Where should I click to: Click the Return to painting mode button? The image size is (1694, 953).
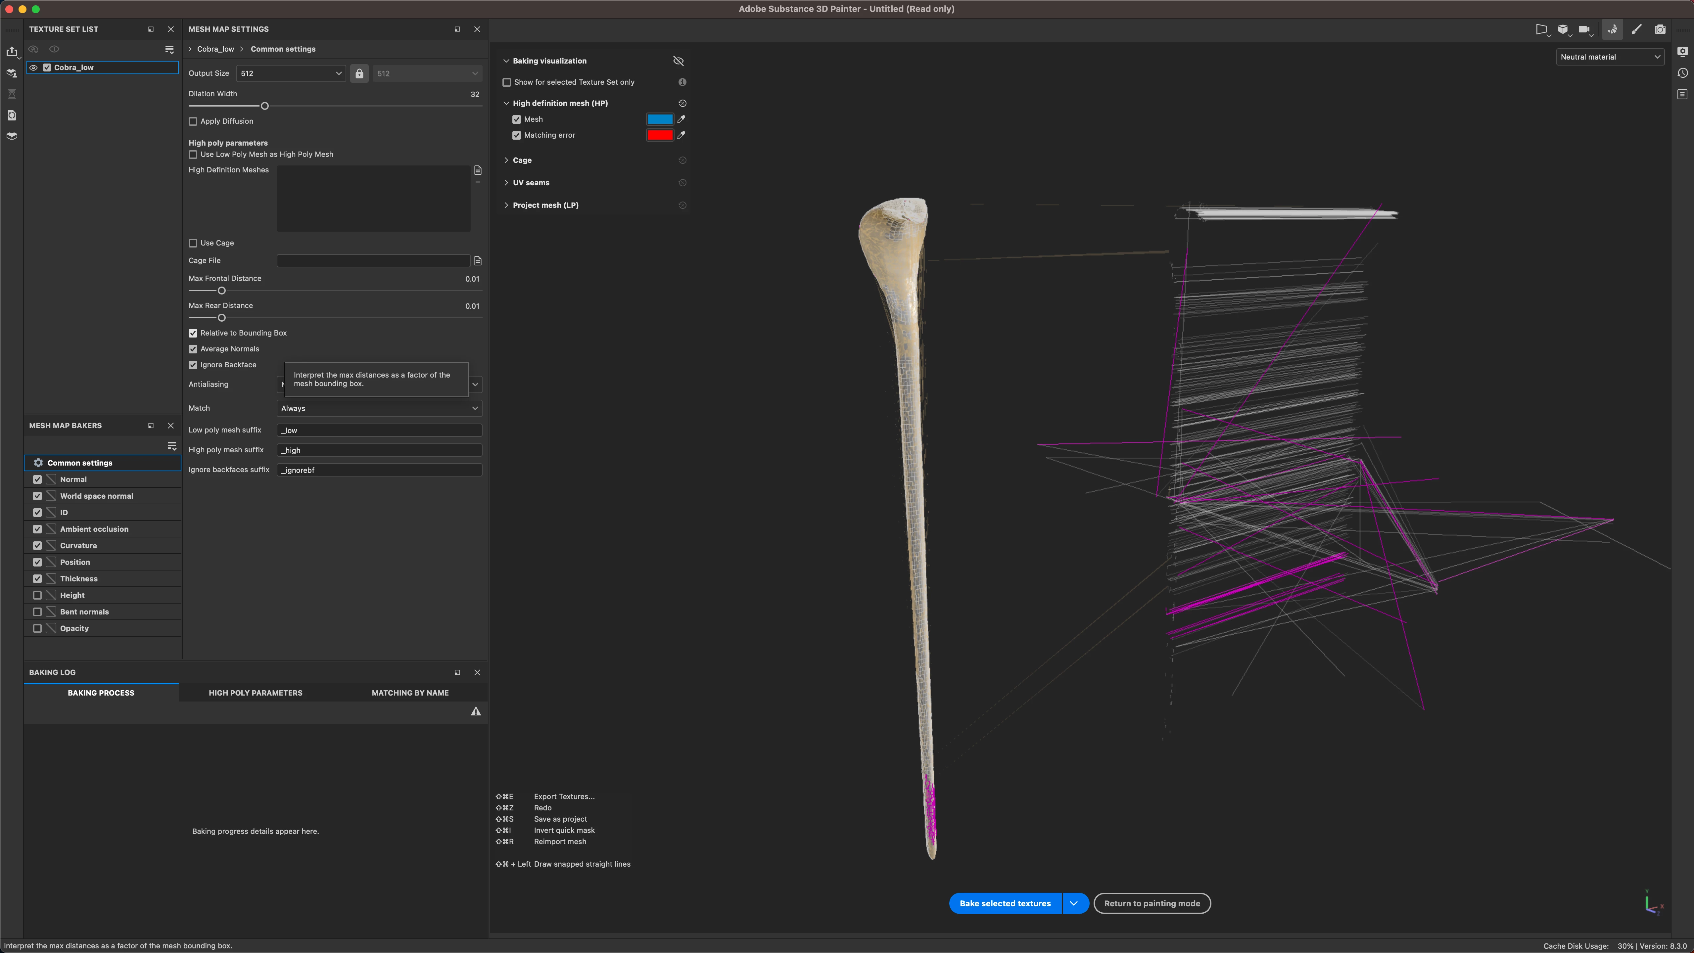1152,903
